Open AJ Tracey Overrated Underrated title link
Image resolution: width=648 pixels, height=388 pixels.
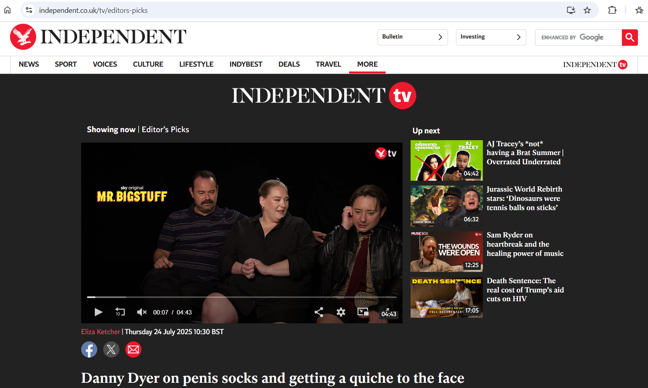(x=525, y=153)
